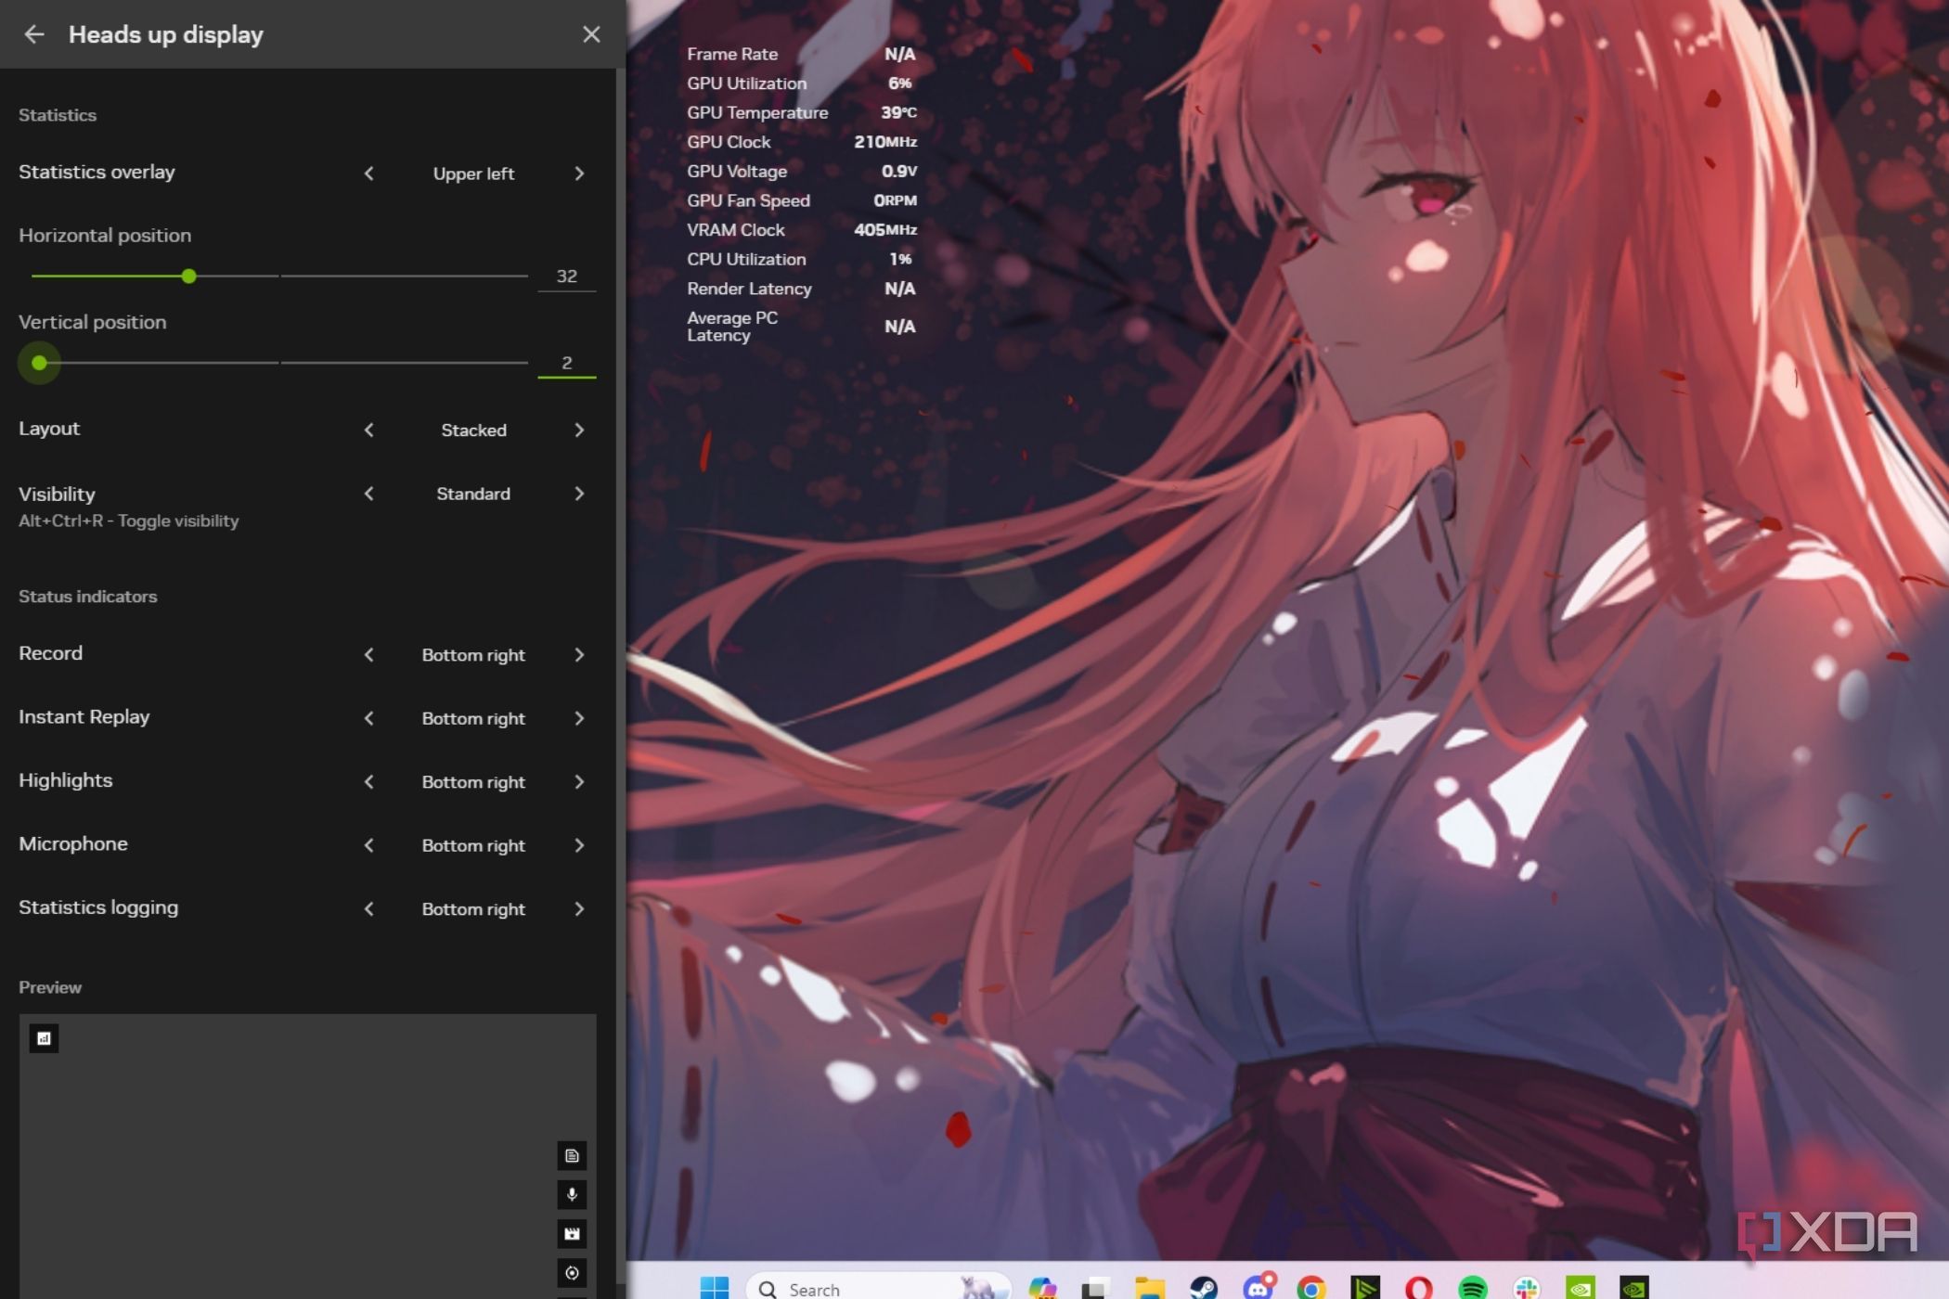Screen dimensions: 1949x1299
Task: Open the Windows Start menu
Action: click(x=714, y=1288)
